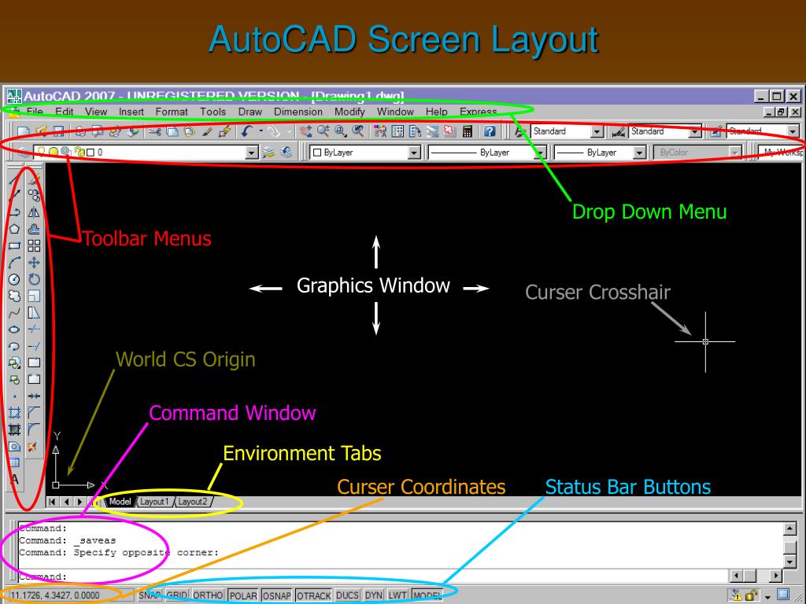Select the Mirror modify tool
The height and width of the screenshot is (604, 806).
pyautogui.click(x=34, y=212)
